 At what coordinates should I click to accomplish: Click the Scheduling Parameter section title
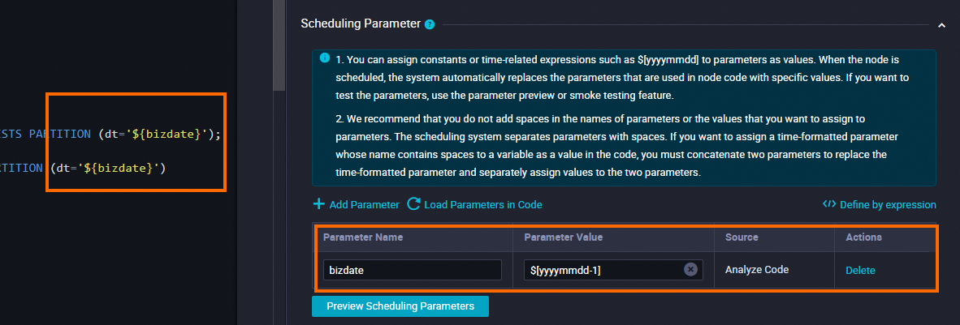(361, 24)
